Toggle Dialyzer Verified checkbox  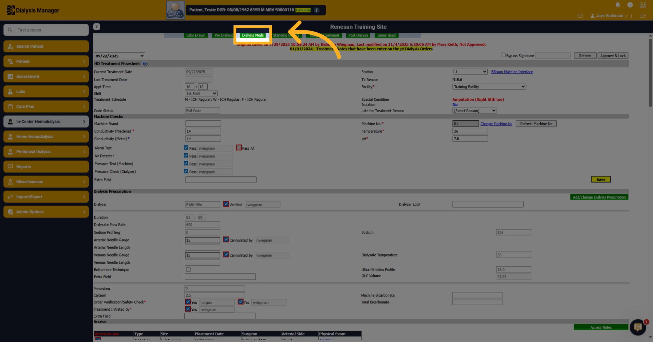click(x=226, y=204)
